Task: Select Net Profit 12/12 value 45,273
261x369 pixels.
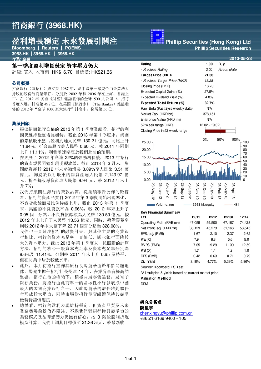Action: (x=212, y=228)
